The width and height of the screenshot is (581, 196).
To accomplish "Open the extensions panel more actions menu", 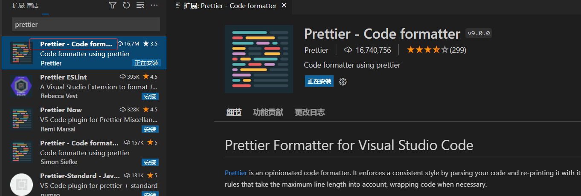I will pyautogui.click(x=154, y=5).
